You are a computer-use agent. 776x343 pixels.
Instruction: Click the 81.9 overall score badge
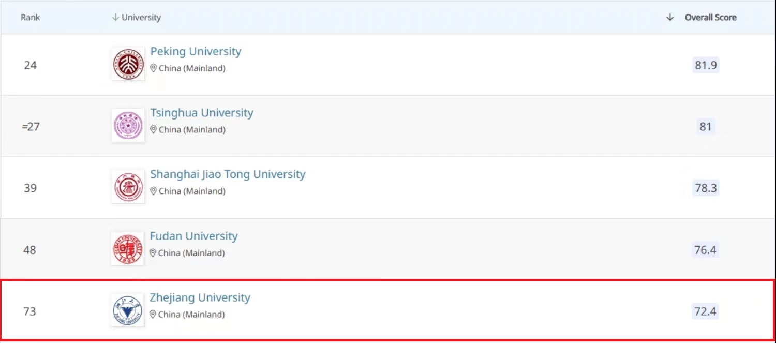click(x=706, y=65)
